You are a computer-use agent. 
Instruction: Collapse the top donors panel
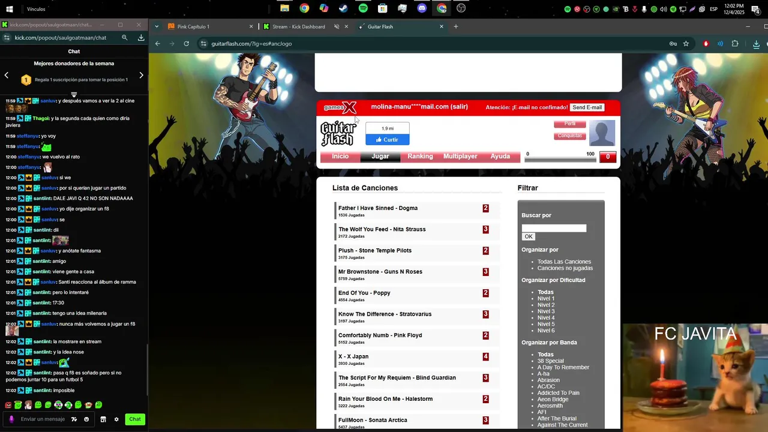coord(74,94)
